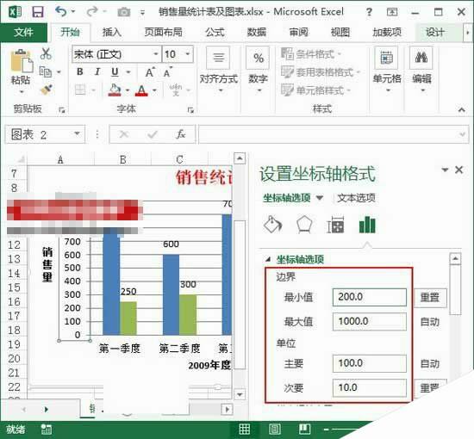
Task: Click the 次要 unit field showing 10.0
Action: (x=370, y=387)
